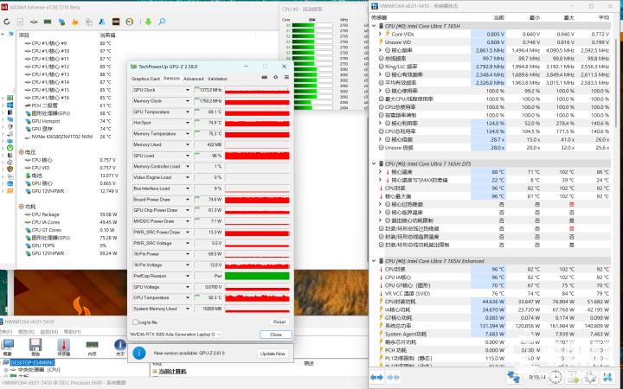The height and width of the screenshot is (389, 623).
Task: Enable GPU-Z Log to file checkbox
Action: tap(136, 322)
